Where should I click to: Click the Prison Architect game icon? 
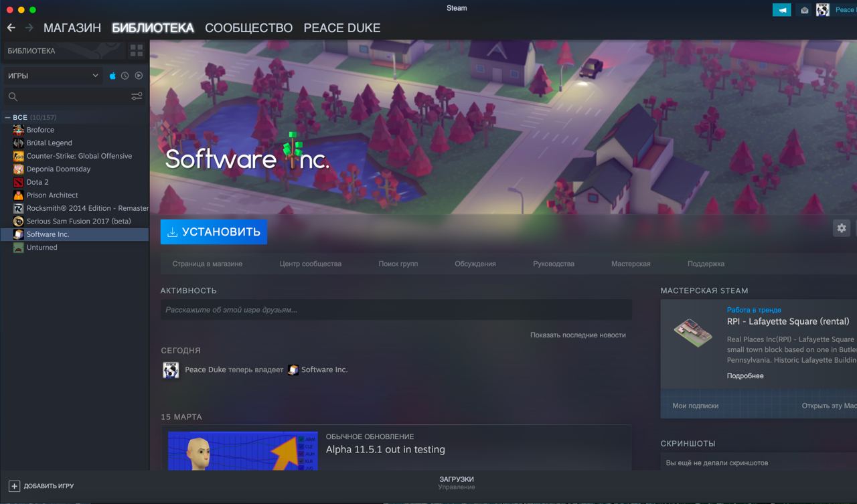pyautogui.click(x=19, y=195)
